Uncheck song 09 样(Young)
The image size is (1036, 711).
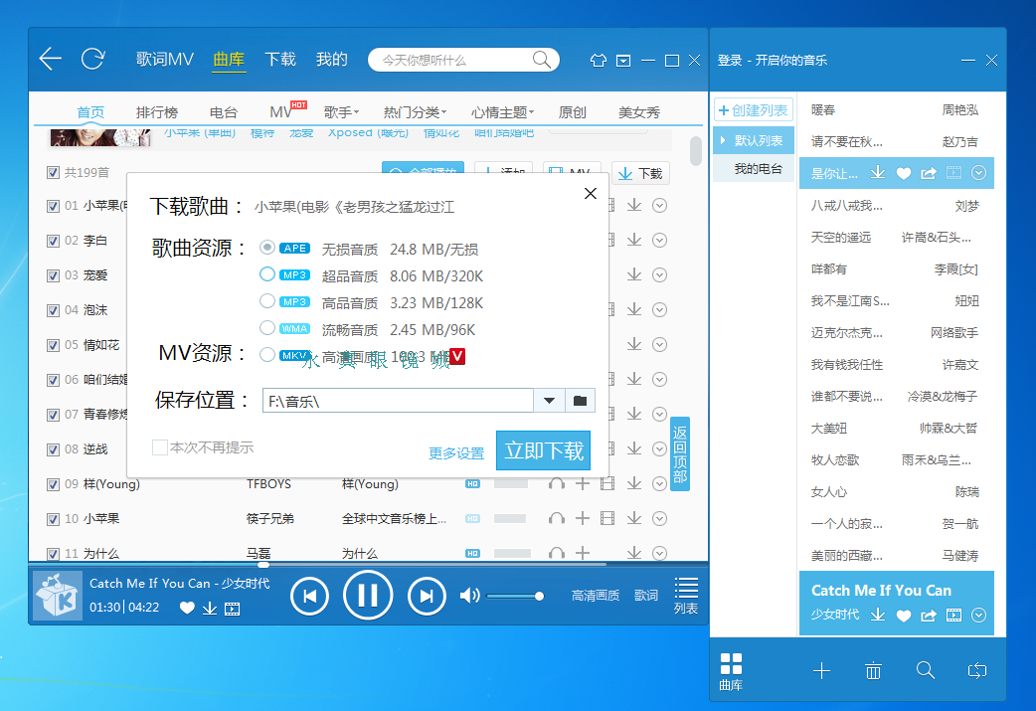tap(54, 484)
